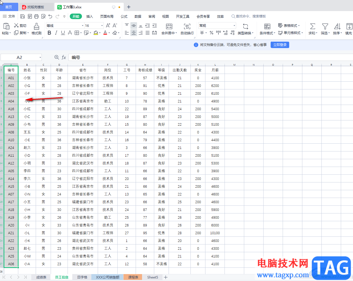Image resolution: width=353 pixels, height=281 pixels.
Task: Open the font color picker arrow
Action: point(109,33)
